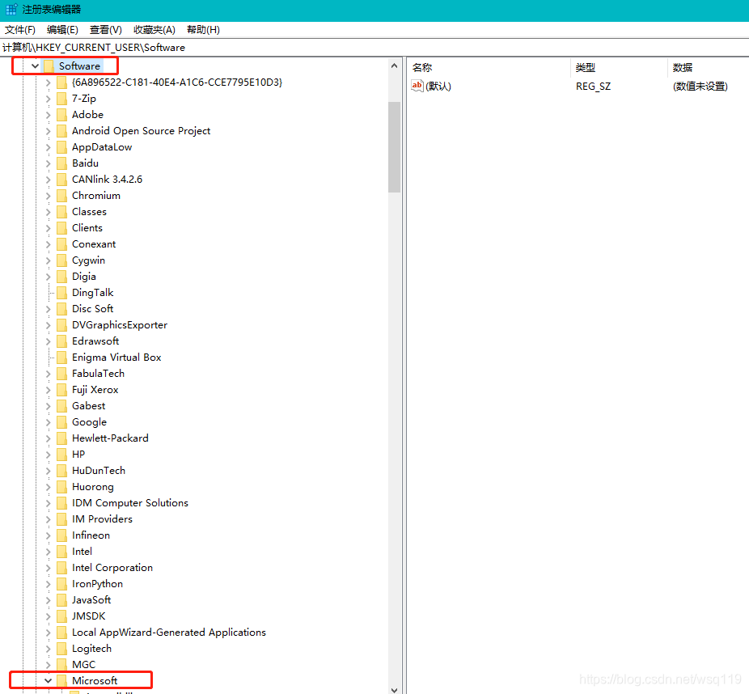Expand the JavaSoft key
This screenshot has height=694, width=749.
pyautogui.click(x=48, y=600)
